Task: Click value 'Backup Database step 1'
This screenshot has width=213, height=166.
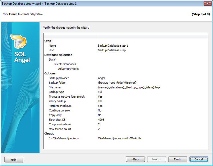Action: pyautogui.click(x=113, y=46)
